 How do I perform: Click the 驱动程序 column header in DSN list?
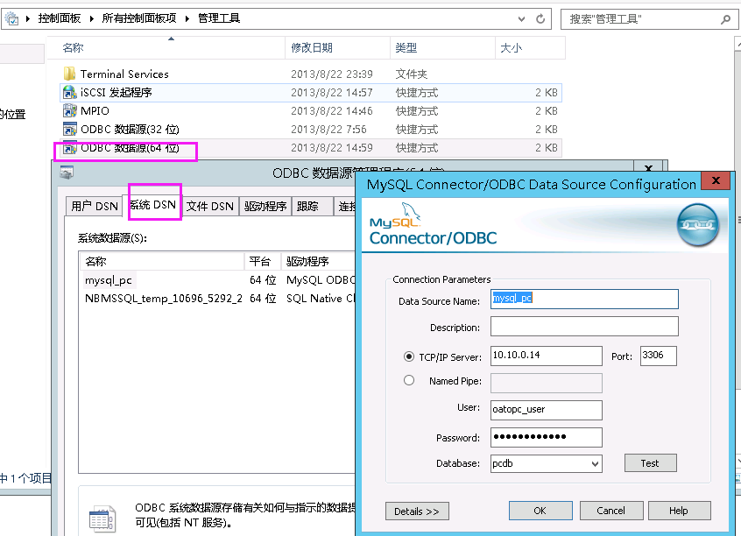click(318, 261)
